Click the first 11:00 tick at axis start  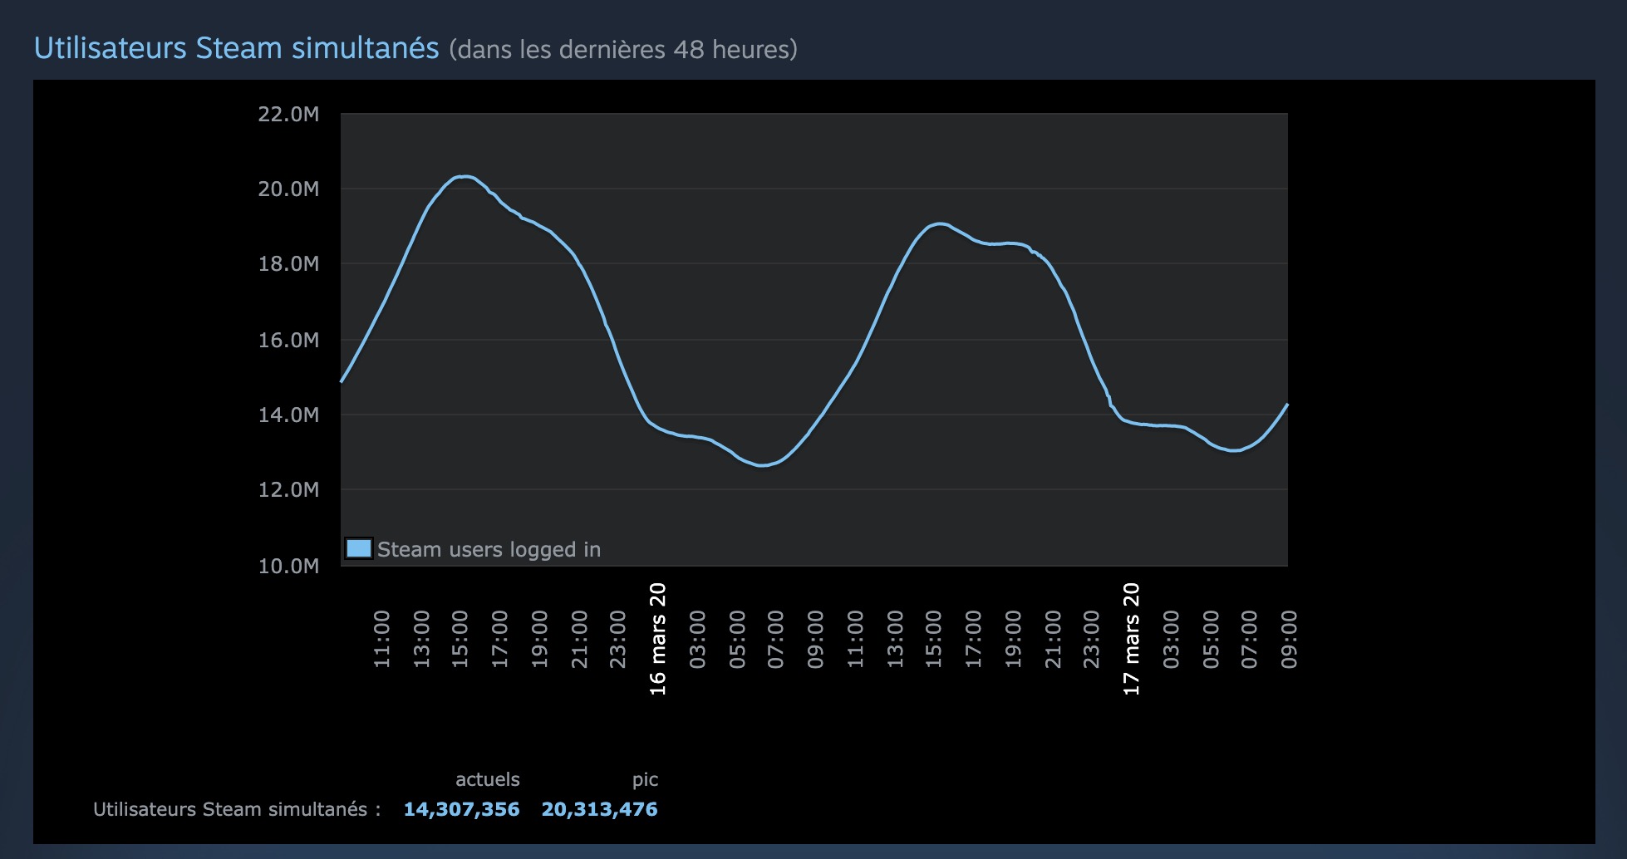coord(381,638)
